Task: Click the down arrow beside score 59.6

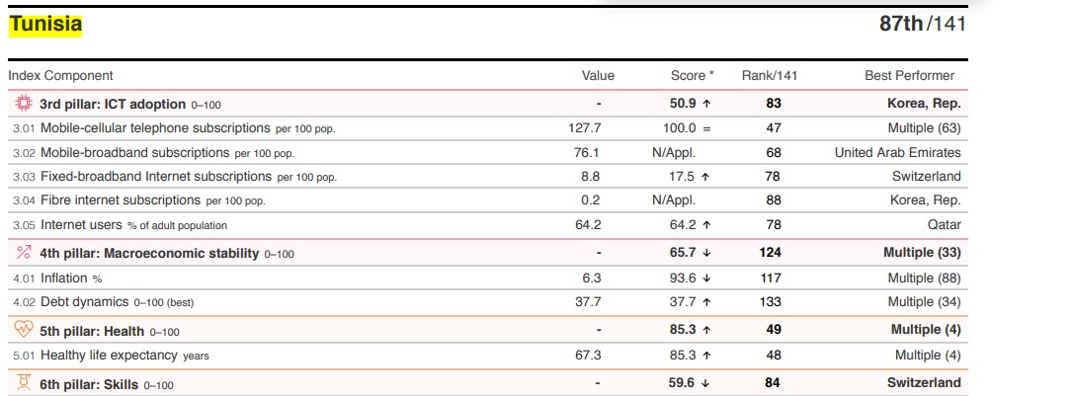Action: pyautogui.click(x=706, y=383)
